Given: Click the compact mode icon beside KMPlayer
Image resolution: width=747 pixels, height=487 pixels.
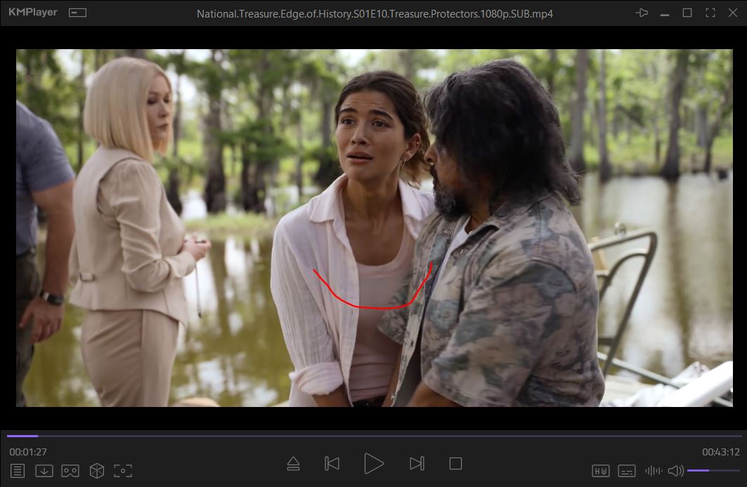Looking at the screenshot, I should coord(78,13).
